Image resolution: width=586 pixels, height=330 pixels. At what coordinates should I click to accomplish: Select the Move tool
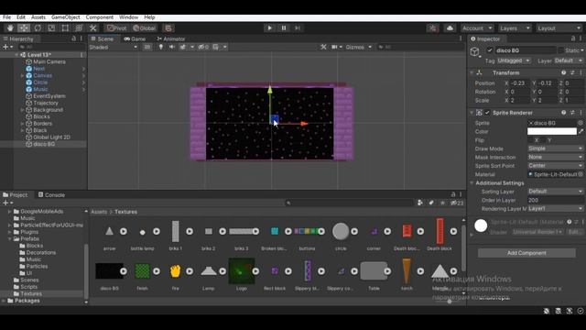(x=24, y=28)
